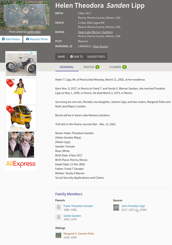This screenshot has width=172, height=245.
Task: Open the yellow tuk-tuk ad image
Action: (x=21, y=118)
